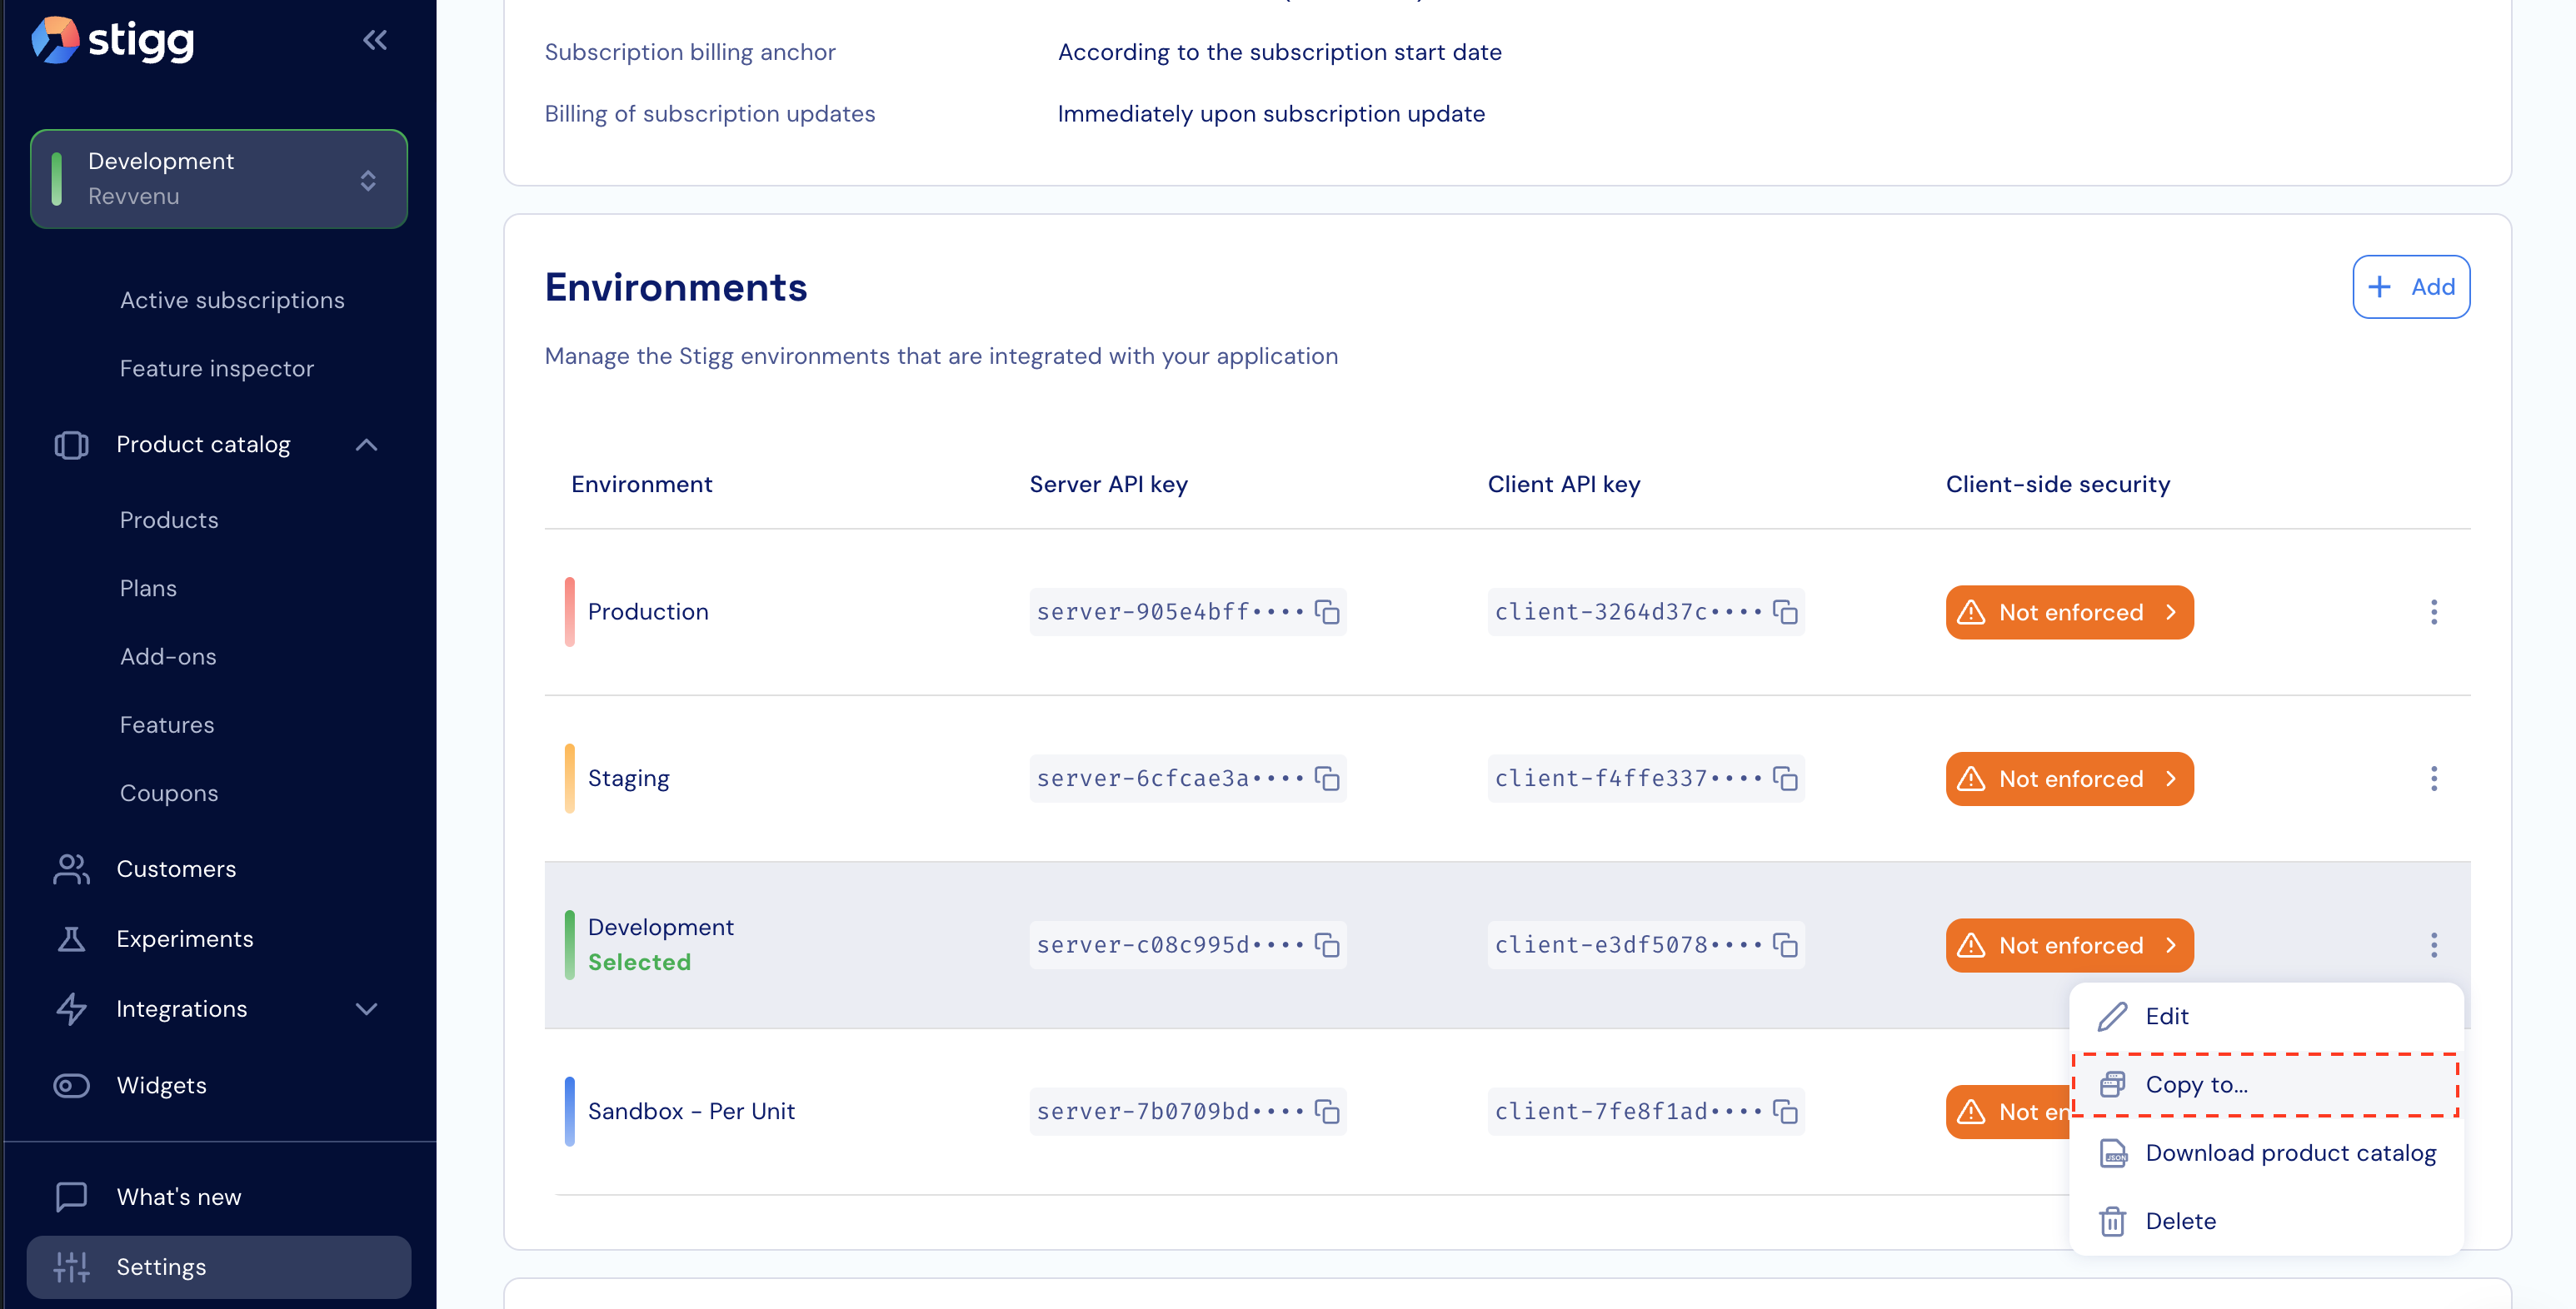Go to Plans in sidebar
2576x1309 pixels.
(148, 588)
